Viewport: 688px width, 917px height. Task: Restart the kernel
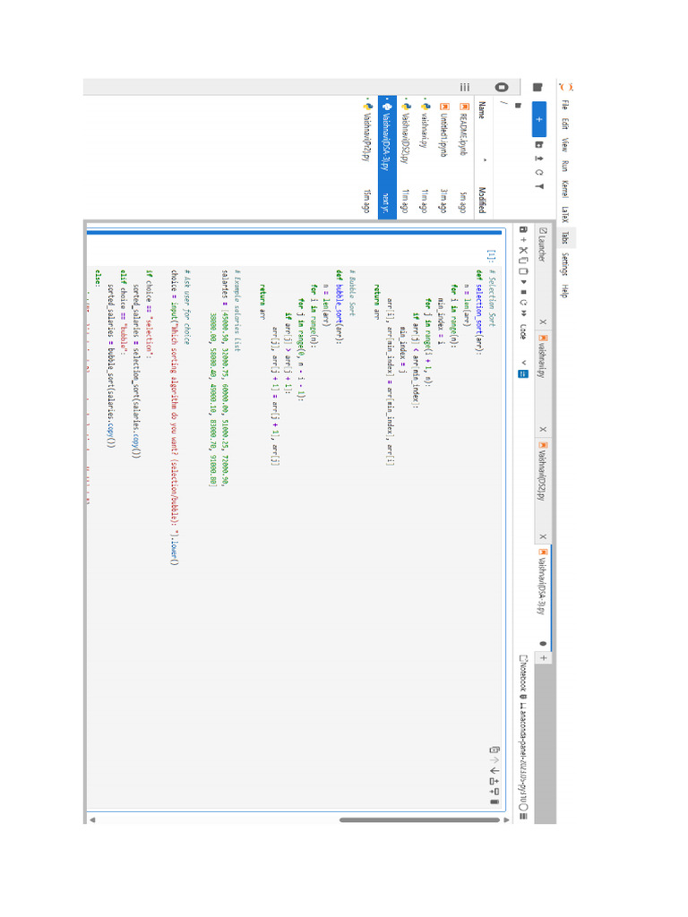523,302
